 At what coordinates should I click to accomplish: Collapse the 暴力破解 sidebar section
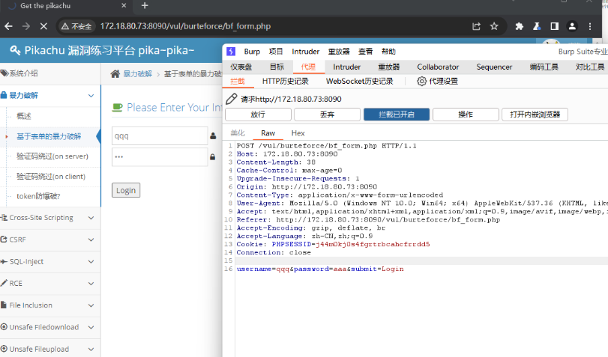tap(50, 96)
